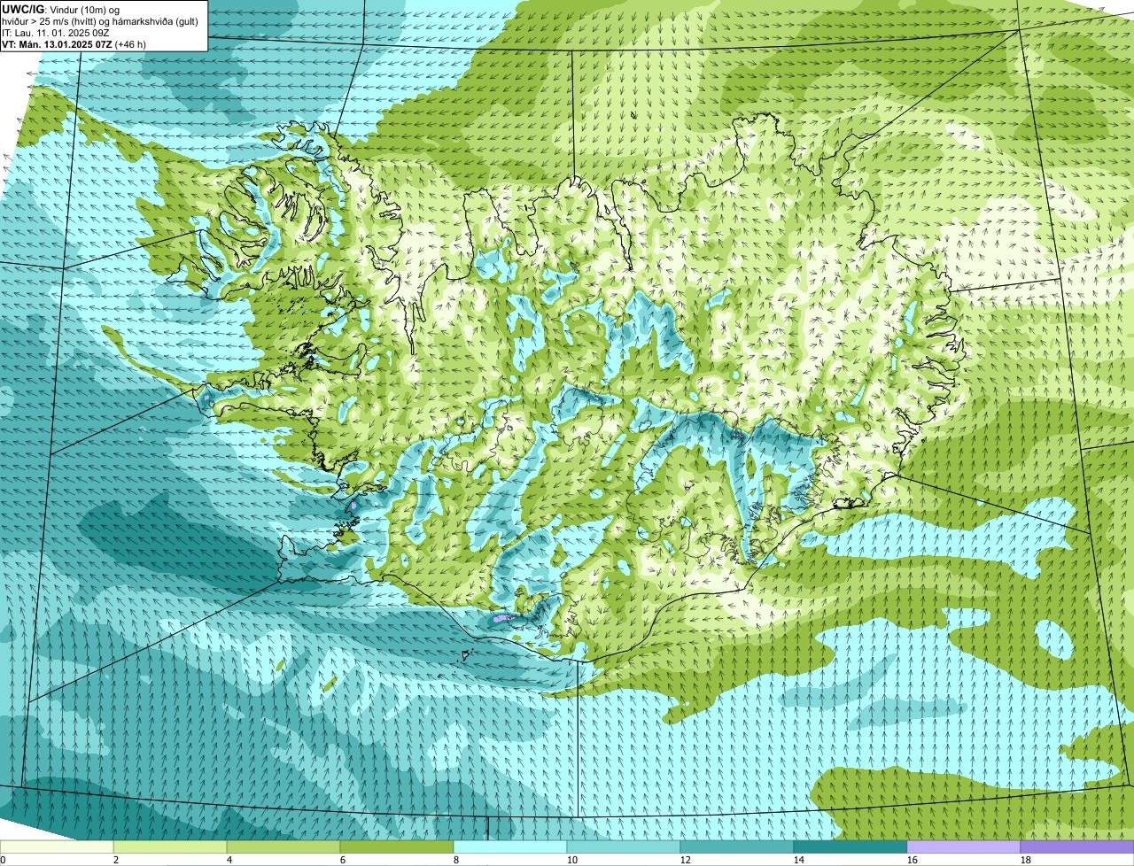Viewport: 1134px width, 866px height.
Task: Click the legend scale value "10"
Action: click(x=572, y=860)
